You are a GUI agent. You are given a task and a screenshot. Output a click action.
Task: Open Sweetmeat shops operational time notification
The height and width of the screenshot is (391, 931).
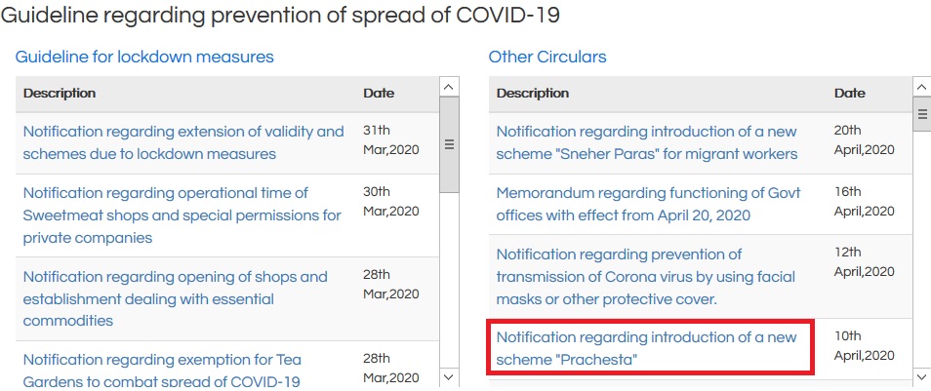pyautogui.click(x=182, y=215)
